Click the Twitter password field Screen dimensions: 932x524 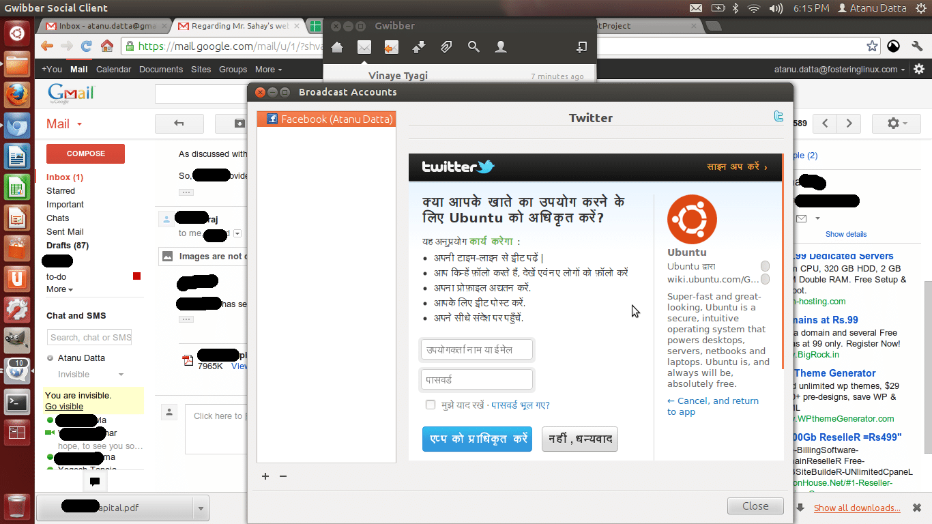[x=477, y=379]
